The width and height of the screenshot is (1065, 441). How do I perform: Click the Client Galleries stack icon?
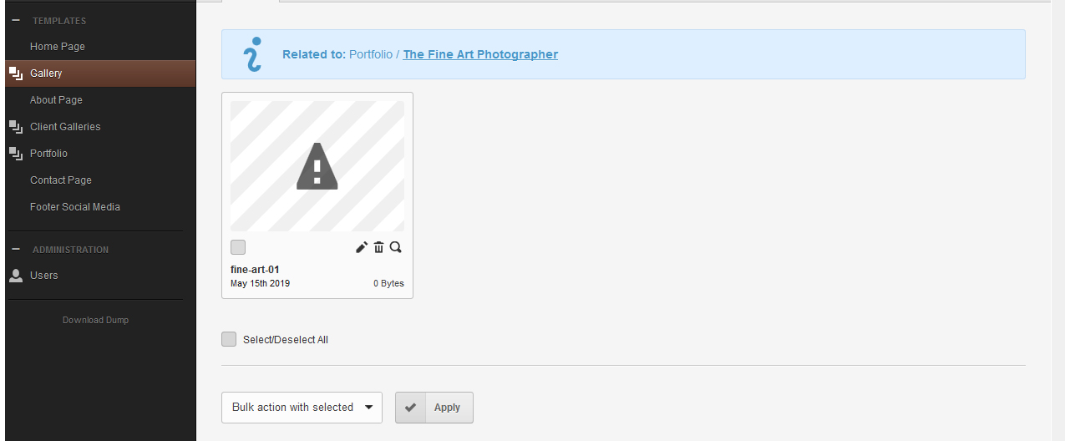(x=16, y=127)
